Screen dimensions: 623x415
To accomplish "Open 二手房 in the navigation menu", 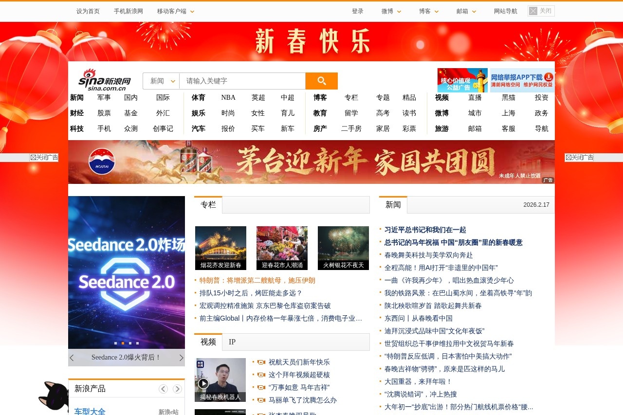I will [351, 128].
